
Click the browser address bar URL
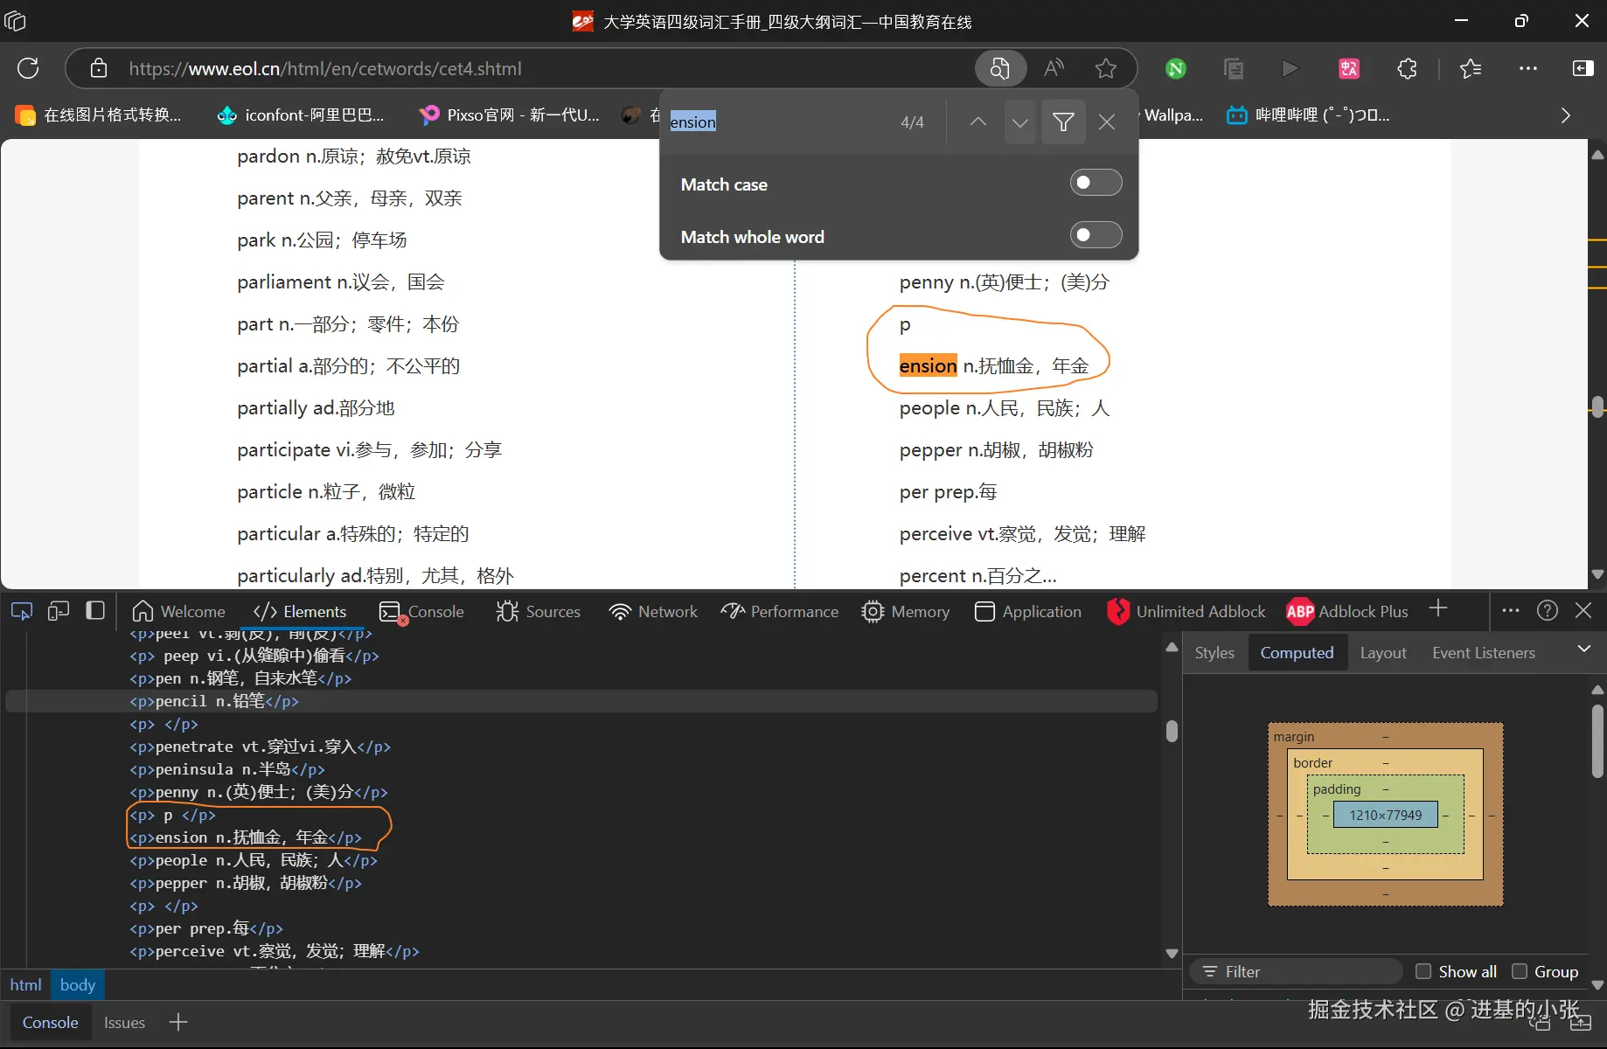pyautogui.click(x=325, y=68)
